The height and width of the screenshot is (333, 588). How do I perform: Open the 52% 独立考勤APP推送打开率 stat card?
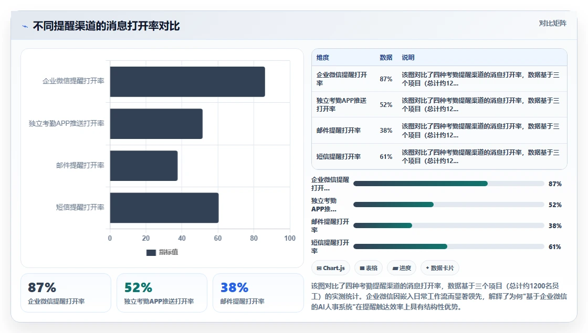[x=162, y=293]
